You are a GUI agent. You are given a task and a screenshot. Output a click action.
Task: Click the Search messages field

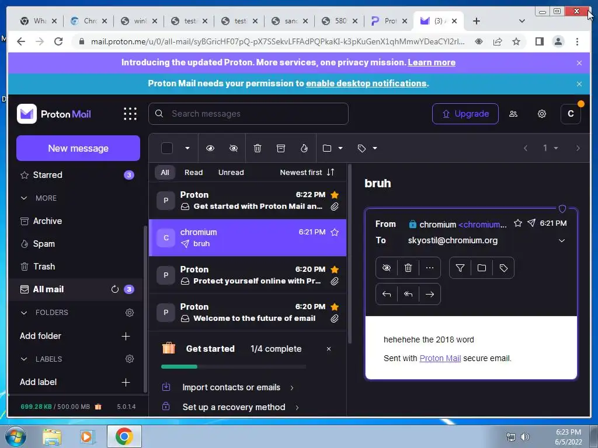click(x=248, y=114)
